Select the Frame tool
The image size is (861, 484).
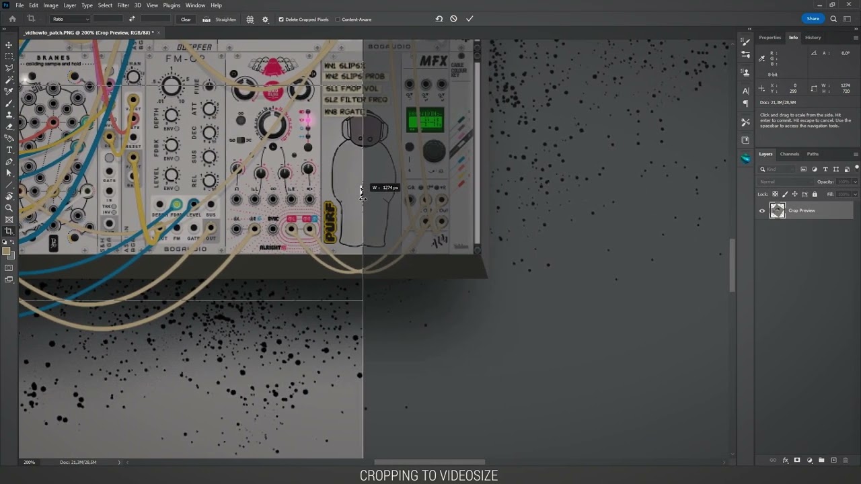[x=9, y=219]
